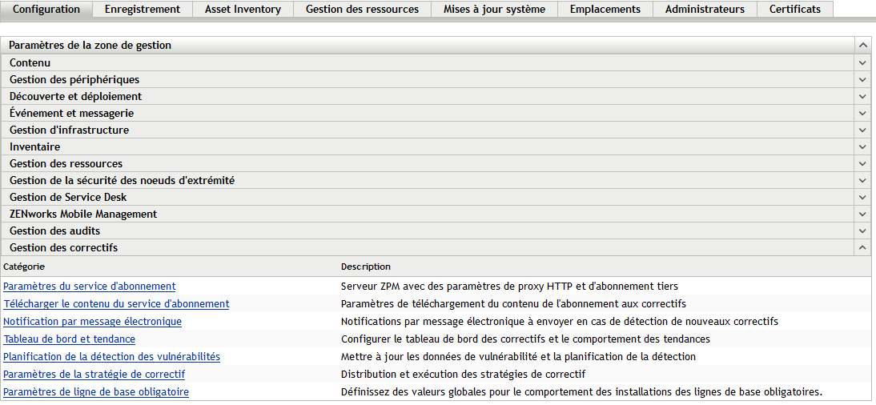Expand the Inventaire section chevron
Screen dimensions: 876x405
tap(862, 146)
